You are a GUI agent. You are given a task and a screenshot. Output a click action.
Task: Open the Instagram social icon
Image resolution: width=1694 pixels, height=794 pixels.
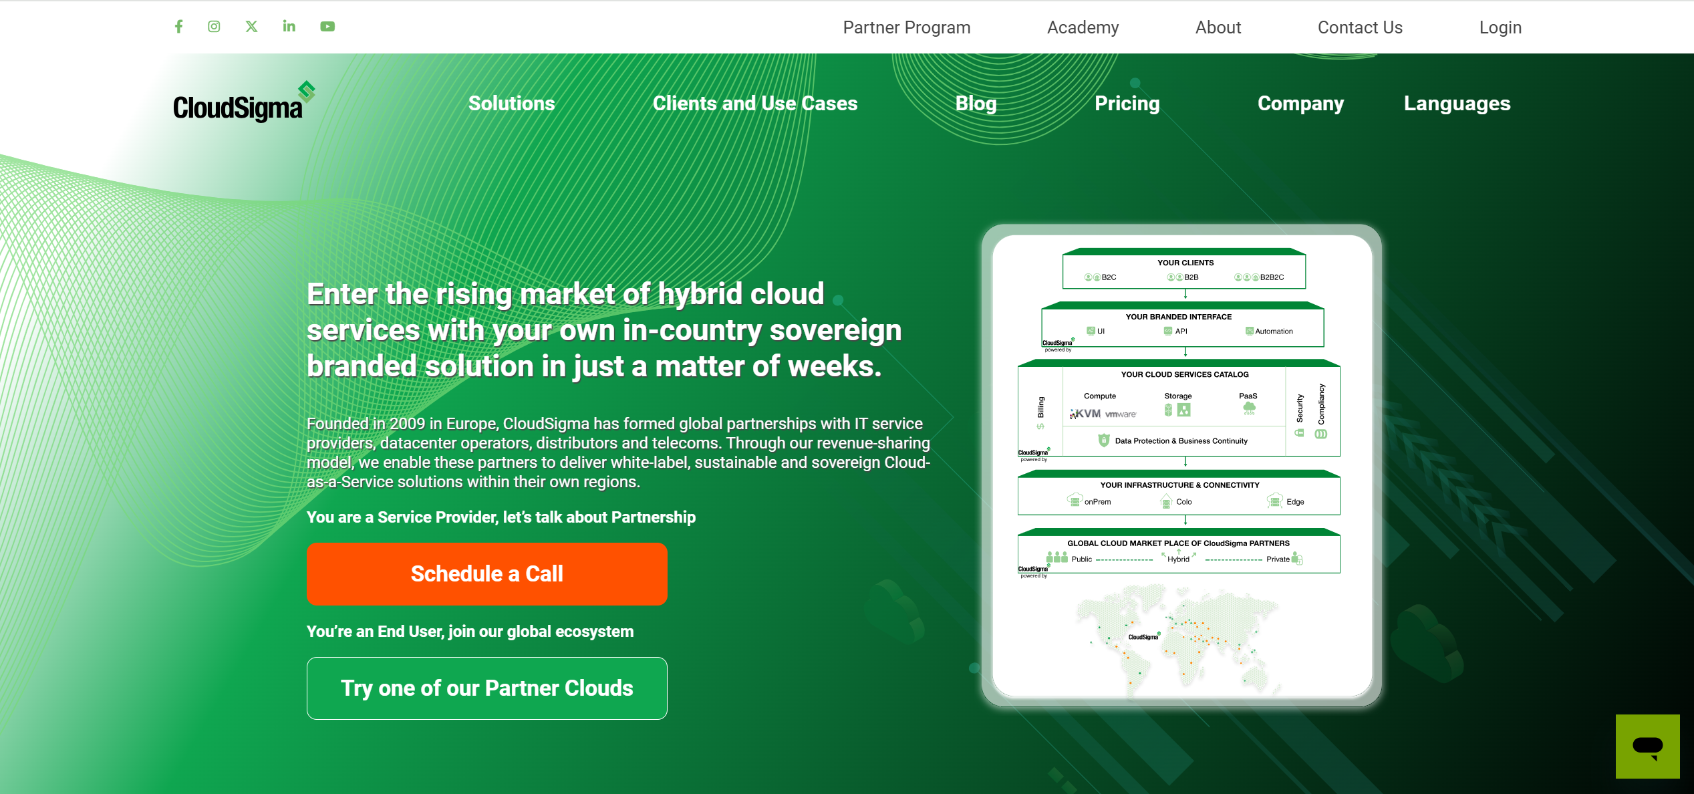[214, 27]
